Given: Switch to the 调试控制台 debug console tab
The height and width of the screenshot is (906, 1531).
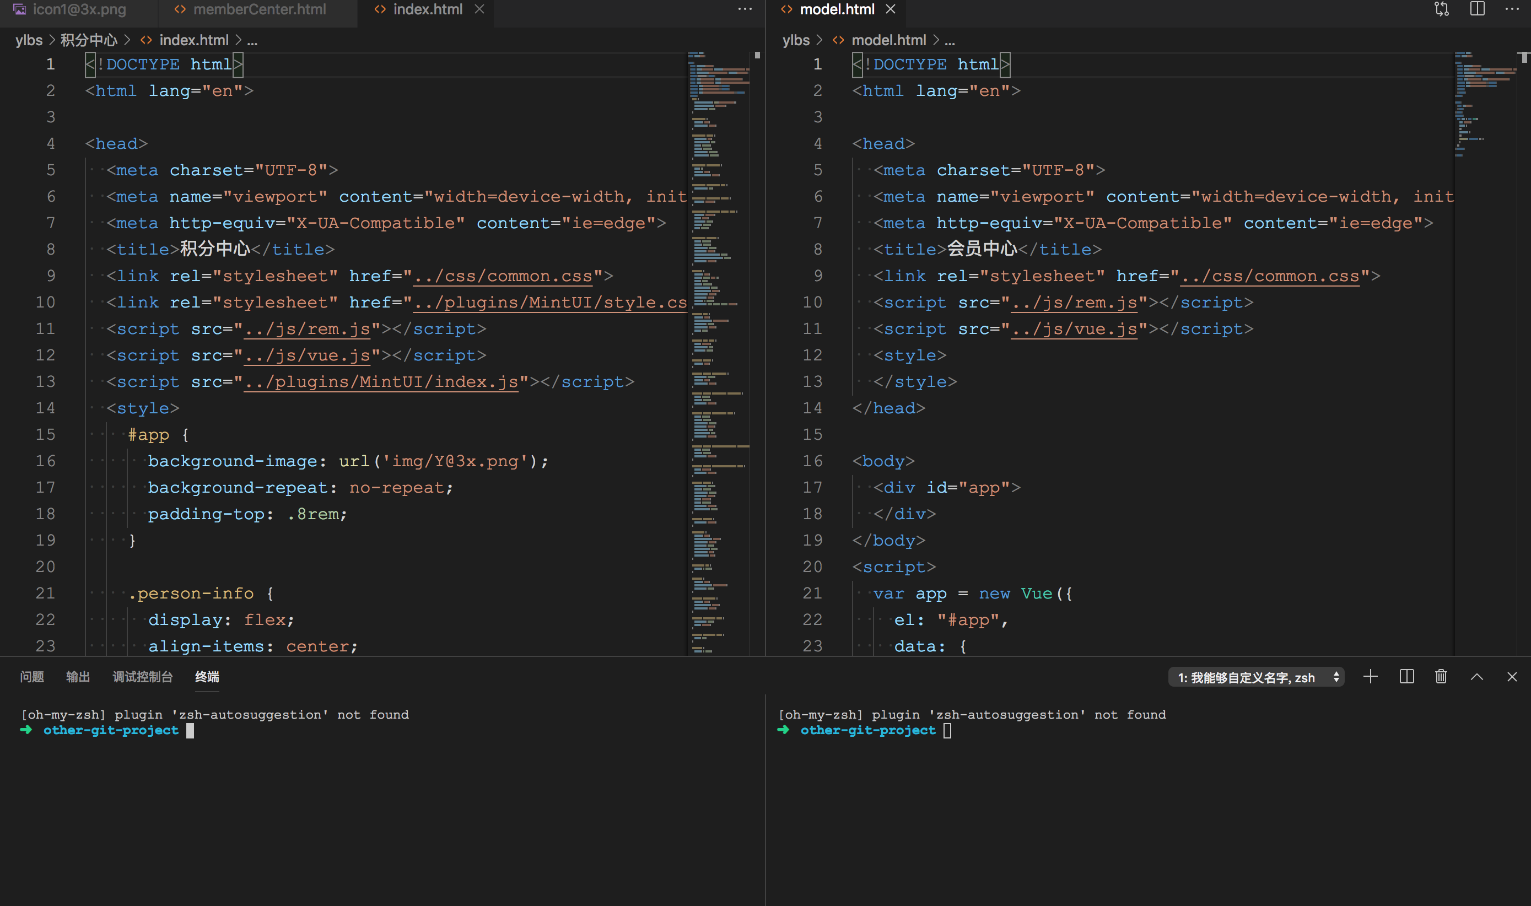Looking at the screenshot, I should pos(142,676).
